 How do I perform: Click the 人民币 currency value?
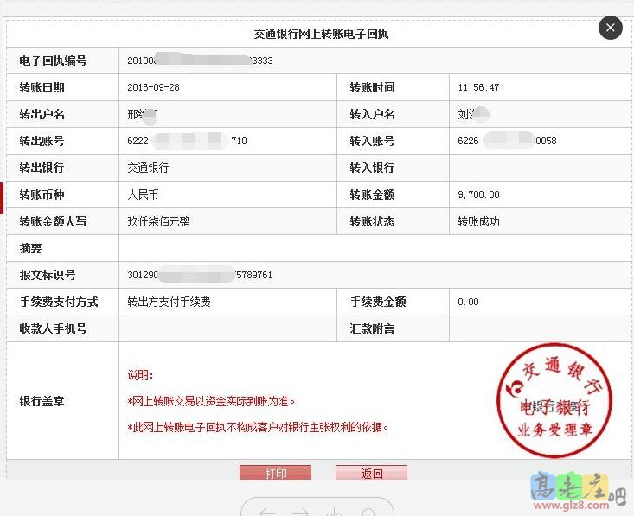[x=143, y=194]
